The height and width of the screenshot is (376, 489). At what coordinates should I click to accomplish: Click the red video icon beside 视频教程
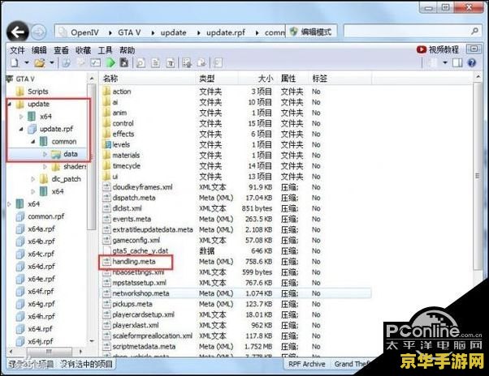click(421, 49)
